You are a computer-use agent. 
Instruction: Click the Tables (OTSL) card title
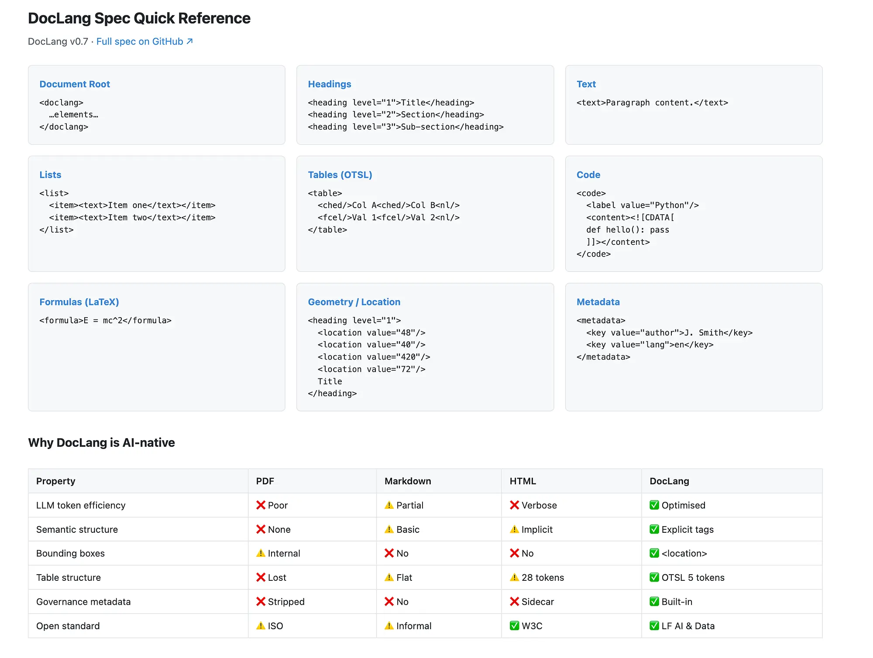click(340, 175)
